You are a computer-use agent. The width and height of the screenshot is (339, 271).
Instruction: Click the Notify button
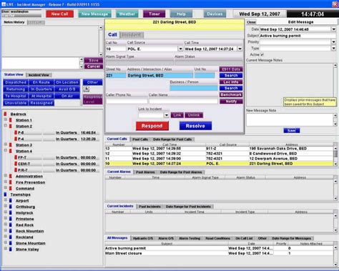click(x=231, y=102)
